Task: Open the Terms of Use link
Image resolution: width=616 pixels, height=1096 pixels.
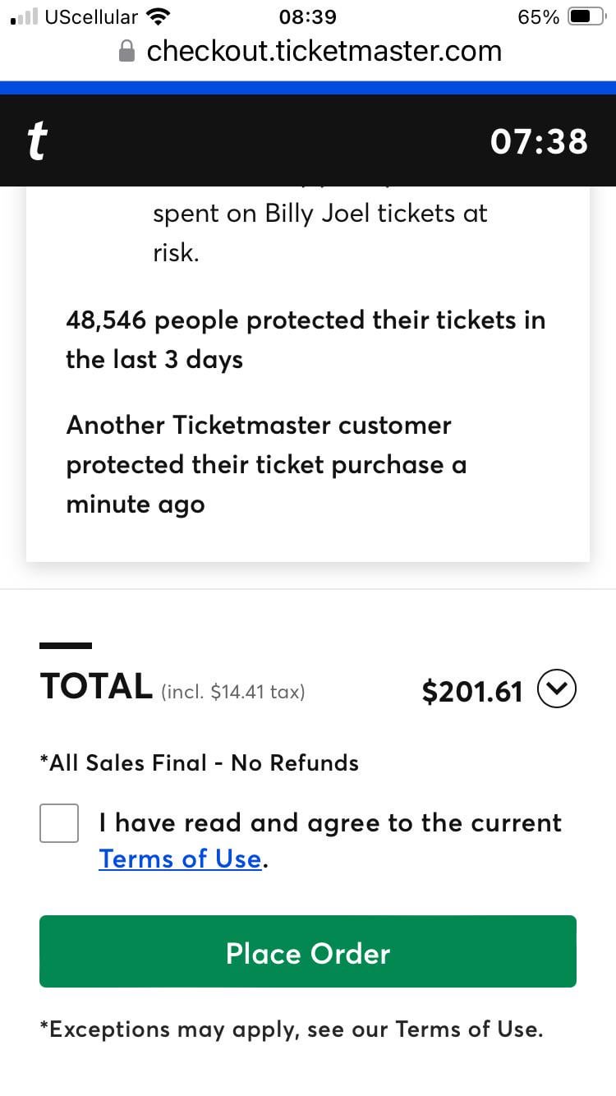Action: 180,859
